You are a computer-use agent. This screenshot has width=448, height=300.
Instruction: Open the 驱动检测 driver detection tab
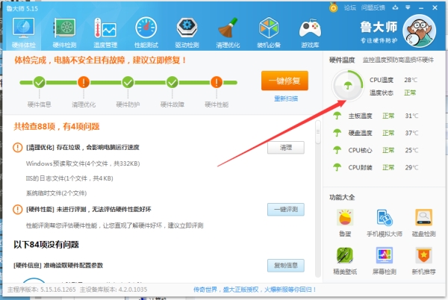coord(187,31)
